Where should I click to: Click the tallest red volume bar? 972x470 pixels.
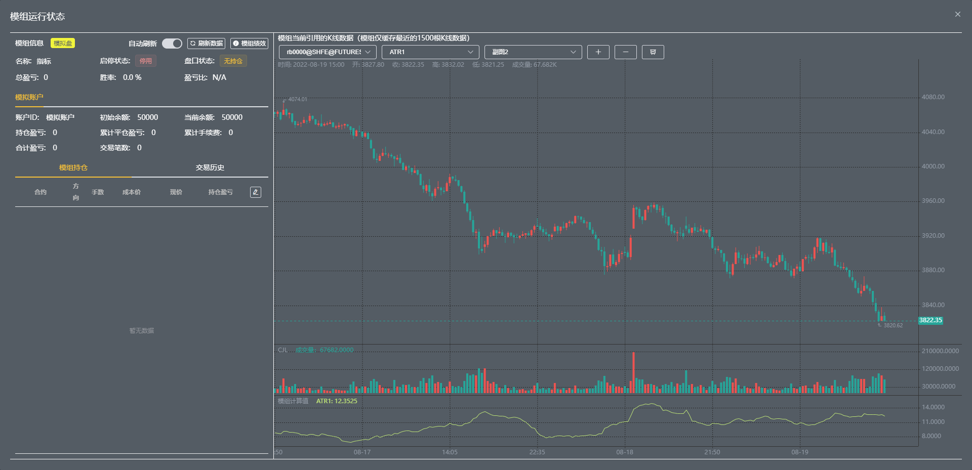[633, 373]
